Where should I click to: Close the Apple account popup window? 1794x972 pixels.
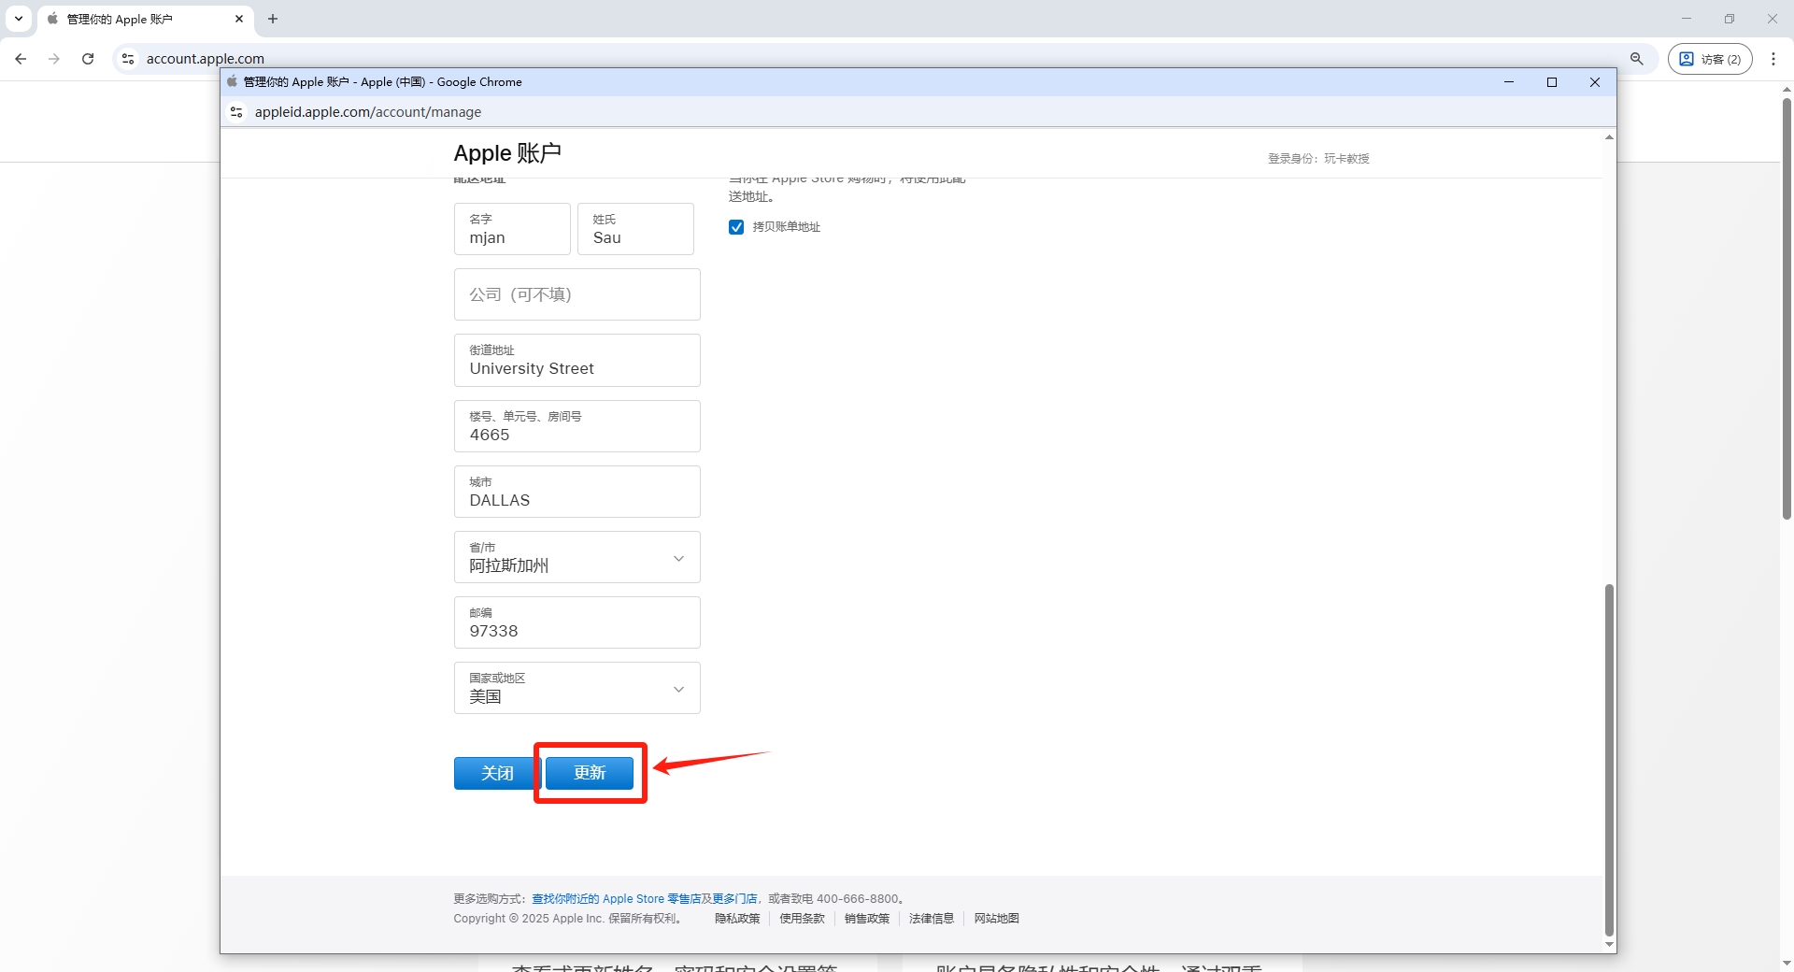pos(1595,82)
